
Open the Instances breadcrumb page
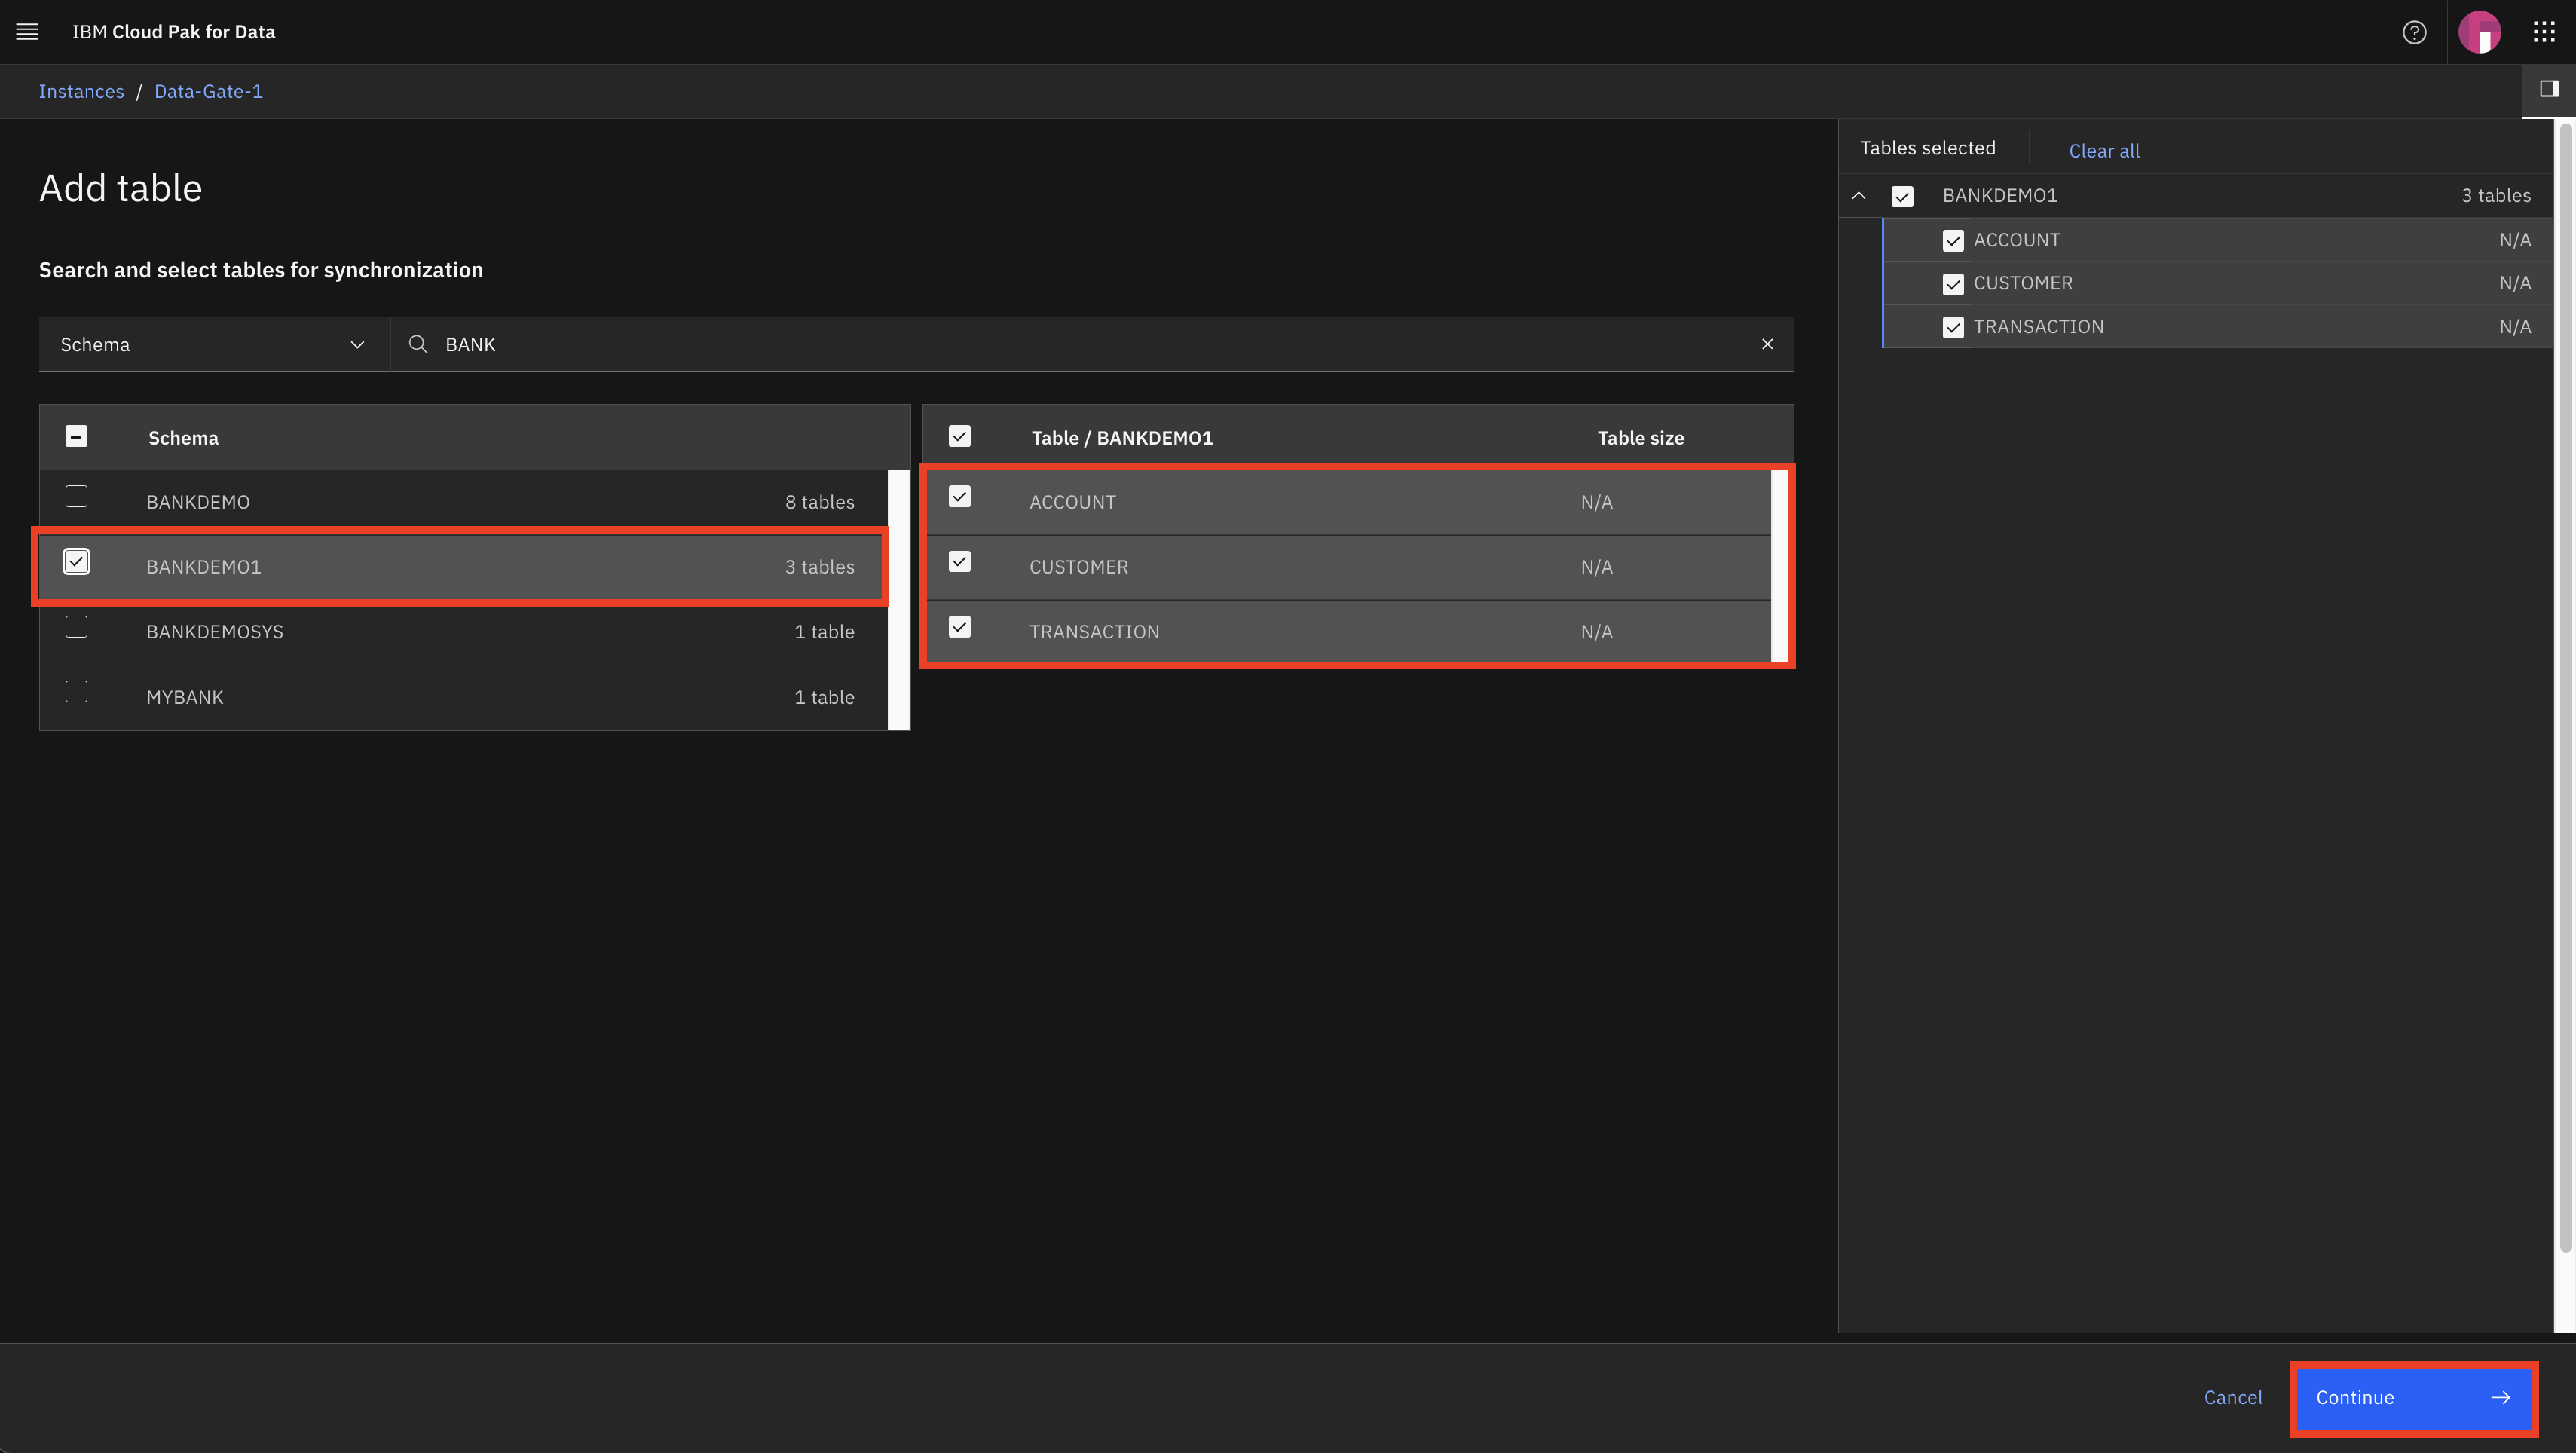click(x=81, y=91)
